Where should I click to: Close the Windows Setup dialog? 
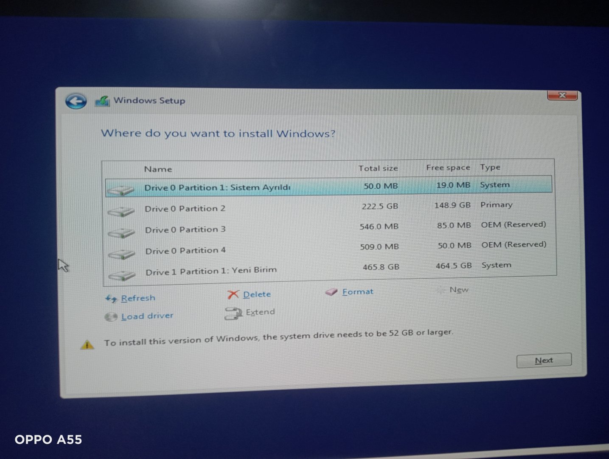pos(562,95)
